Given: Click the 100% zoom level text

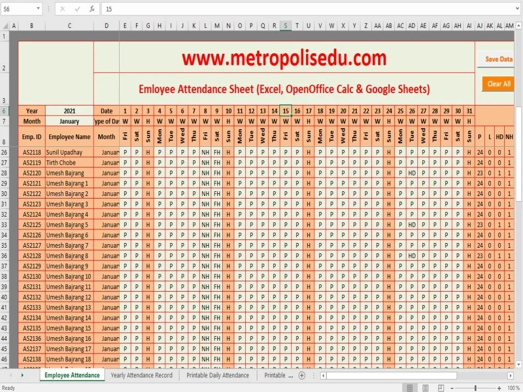Looking at the screenshot, I should pyautogui.click(x=513, y=388).
